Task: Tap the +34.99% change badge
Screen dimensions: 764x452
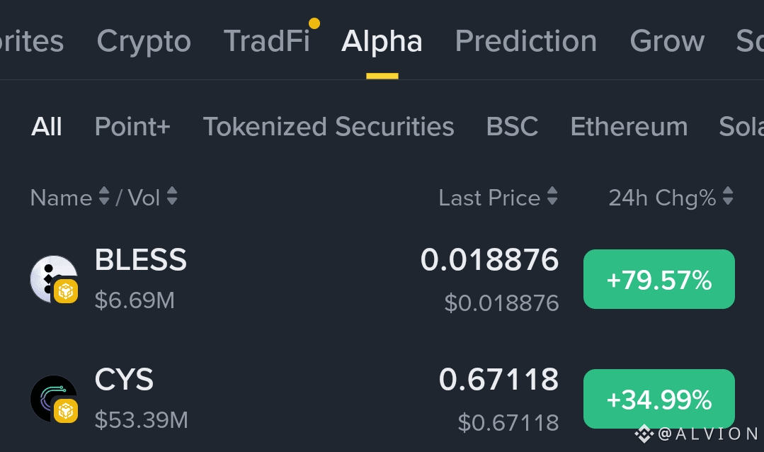Action: tap(658, 399)
